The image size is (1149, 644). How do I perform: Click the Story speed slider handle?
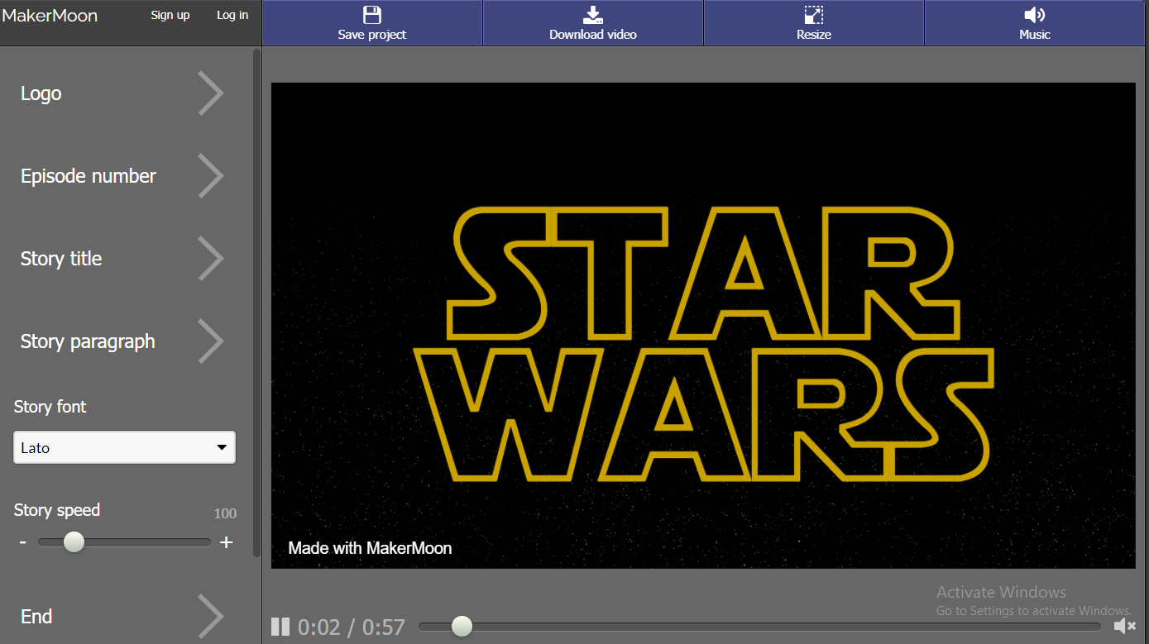point(74,542)
